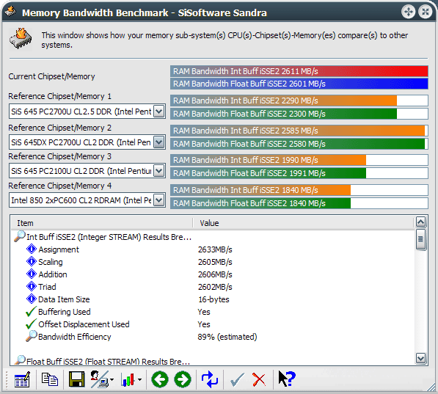The height and width of the screenshot is (394, 438).
Task: Click the magnifier icon beside Bandwidth Efficiency
Action: click(31, 336)
